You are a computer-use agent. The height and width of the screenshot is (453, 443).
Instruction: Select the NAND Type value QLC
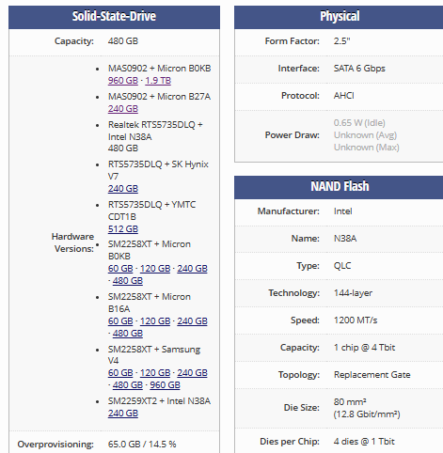point(342,266)
